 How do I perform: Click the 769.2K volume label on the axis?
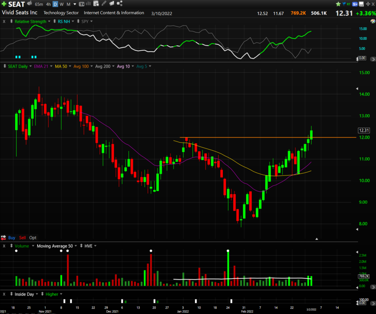pos(364,276)
